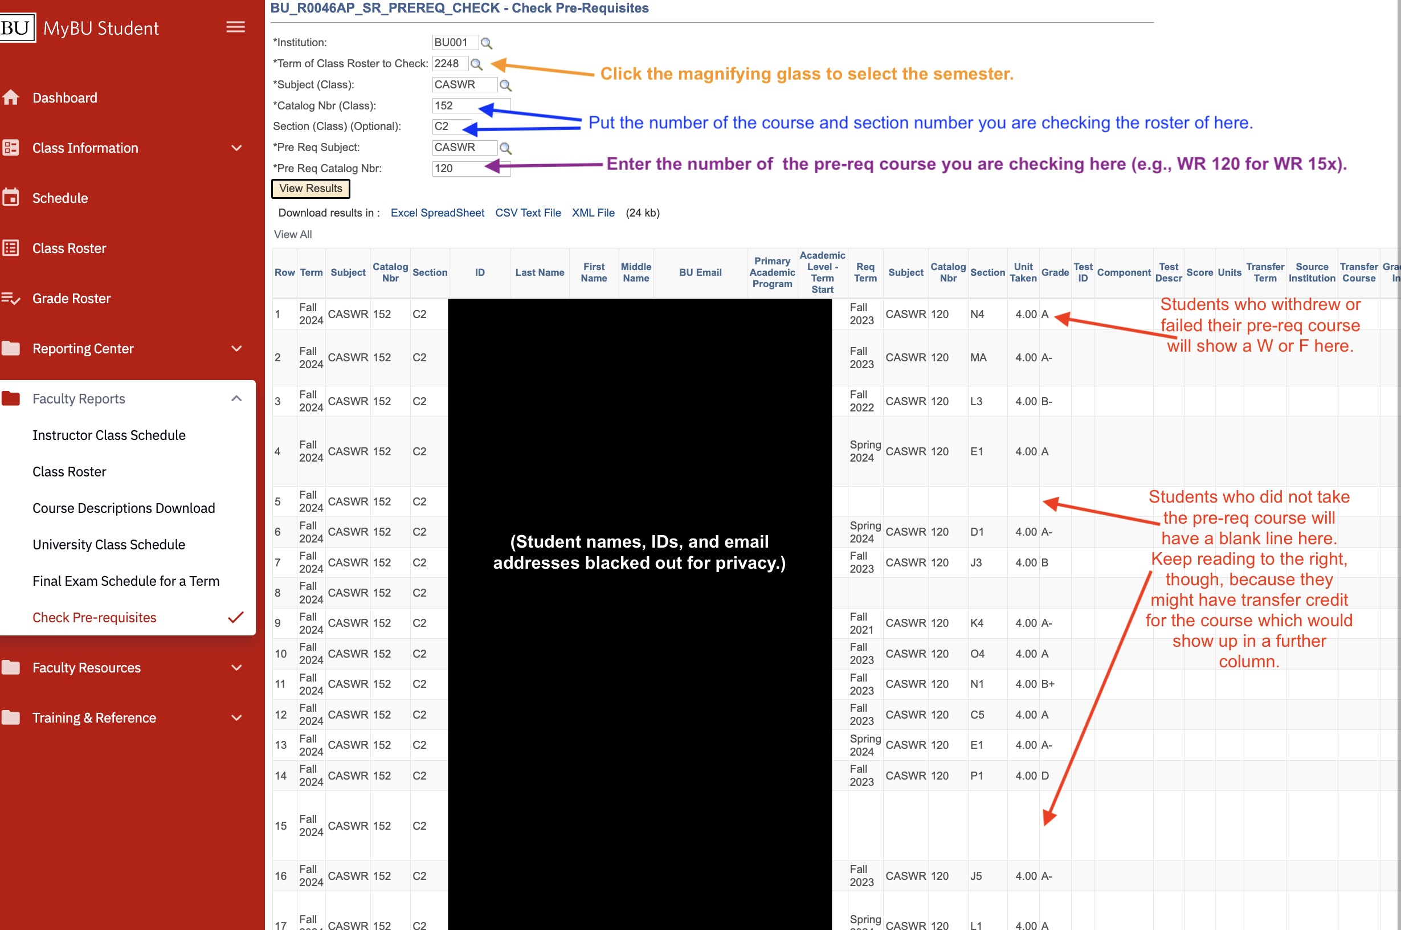
Task: Click the Section (Class) optional field
Action: point(451,127)
